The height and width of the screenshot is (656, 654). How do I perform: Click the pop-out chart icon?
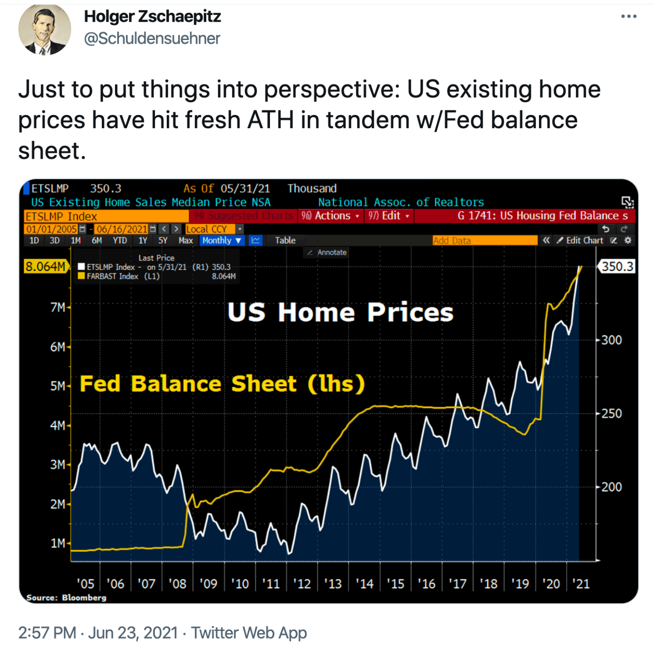click(627, 202)
